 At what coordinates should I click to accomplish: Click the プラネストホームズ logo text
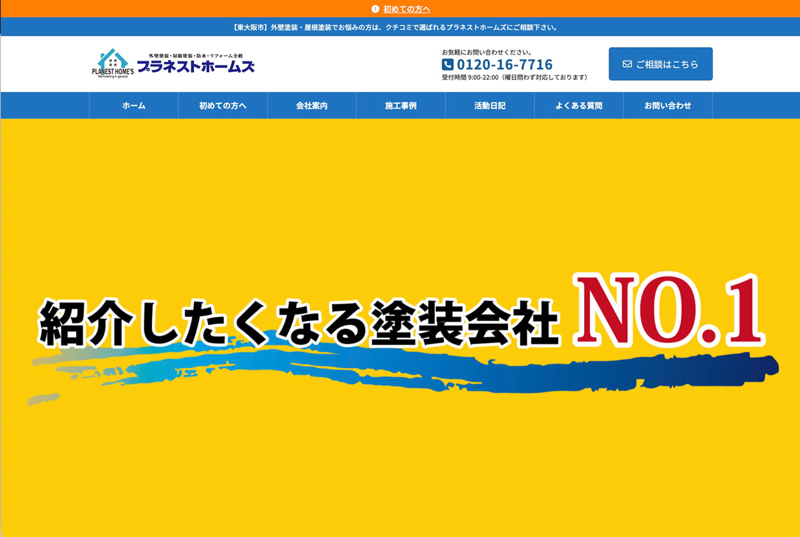196,67
